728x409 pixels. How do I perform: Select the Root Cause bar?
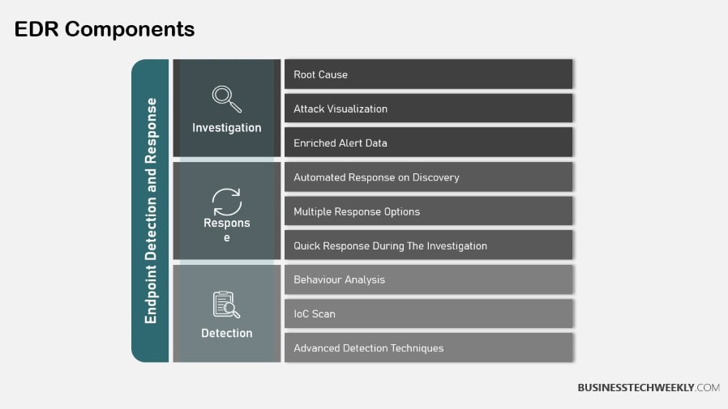428,75
